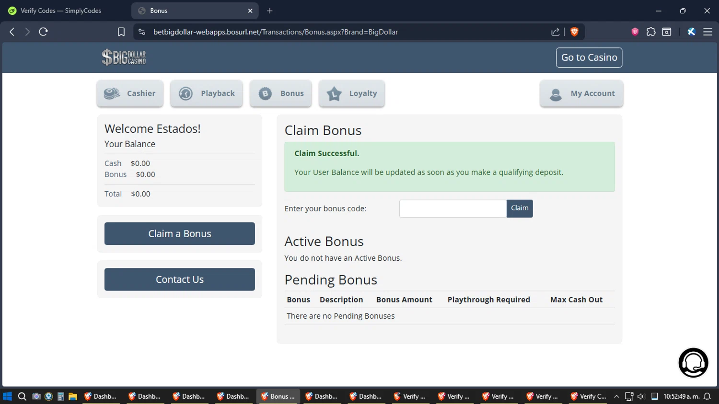
Task: Open Windows taskbar search
Action: tap(22, 396)
